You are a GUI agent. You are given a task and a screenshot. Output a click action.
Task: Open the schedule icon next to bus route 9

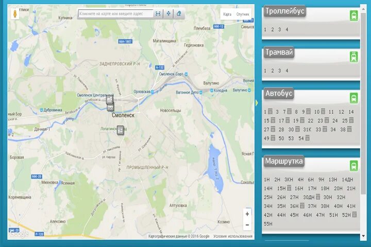pos(308,111)
